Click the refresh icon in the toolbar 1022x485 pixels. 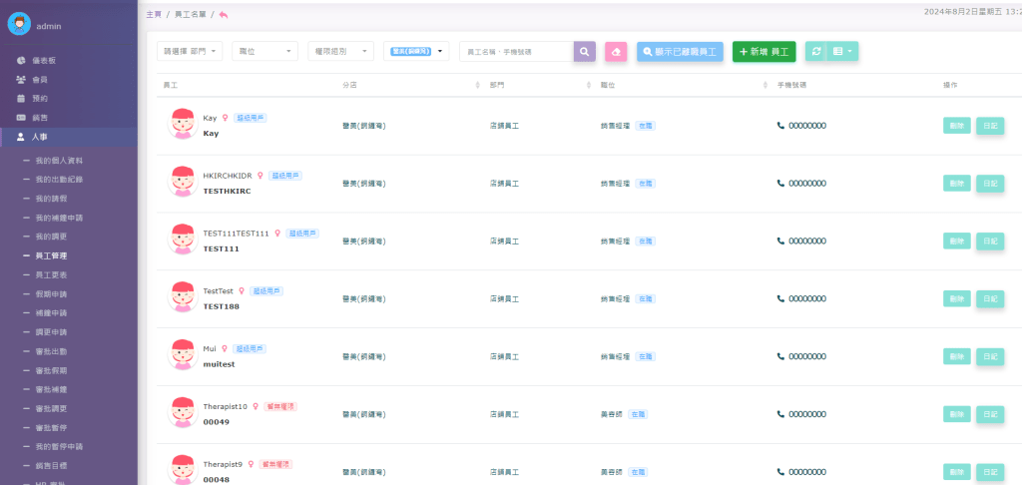[816, 51]
